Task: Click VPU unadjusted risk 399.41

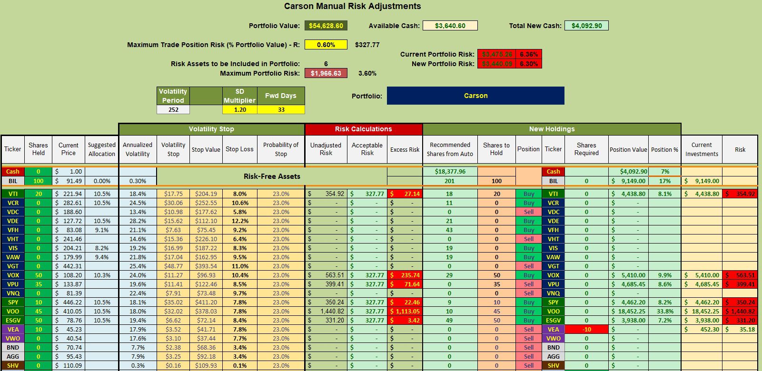Action: tap(326, 284)
